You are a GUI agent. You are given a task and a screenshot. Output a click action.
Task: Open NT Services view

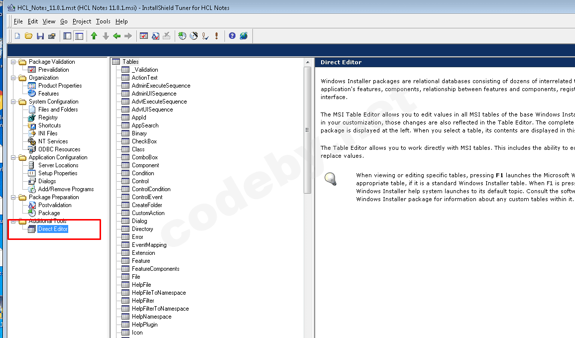pyautogui.click(x=53, y=141)
